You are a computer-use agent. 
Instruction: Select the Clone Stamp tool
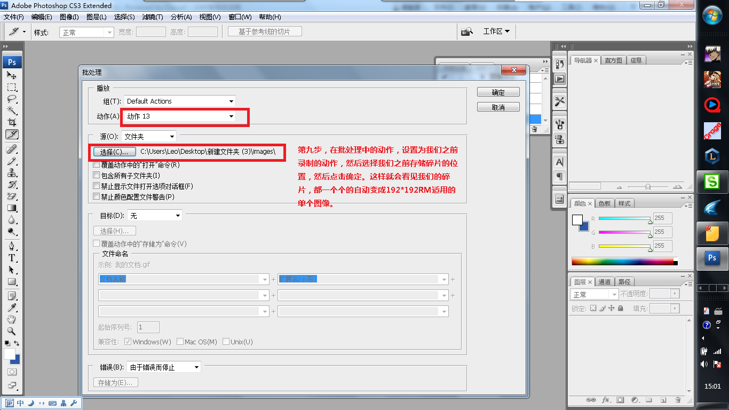[12, 172]
